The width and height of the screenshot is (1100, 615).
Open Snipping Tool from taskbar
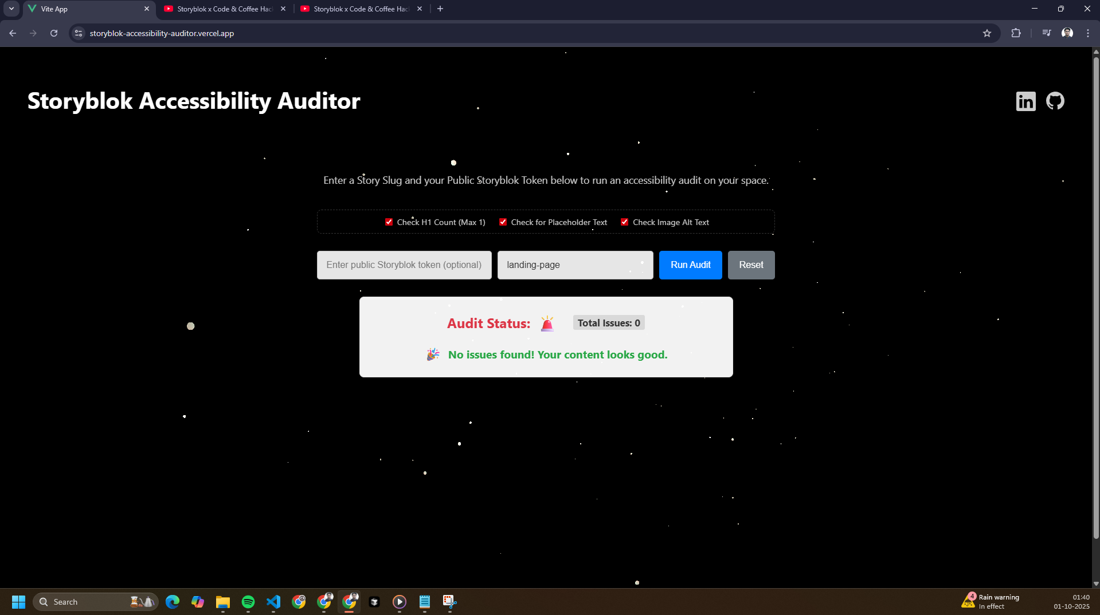pos(450,602)
